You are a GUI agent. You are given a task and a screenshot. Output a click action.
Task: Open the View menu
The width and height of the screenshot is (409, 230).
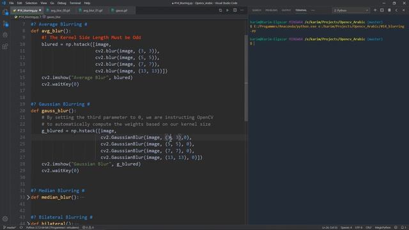click(43, 3)
